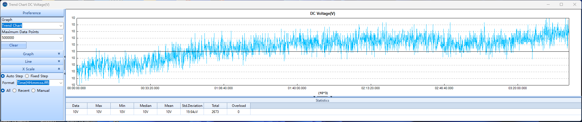Open the Format dropdown for time format
Image resolution: width=582 pixels, height=122 pixels.
pyautogui.click(x=40, y=83)
